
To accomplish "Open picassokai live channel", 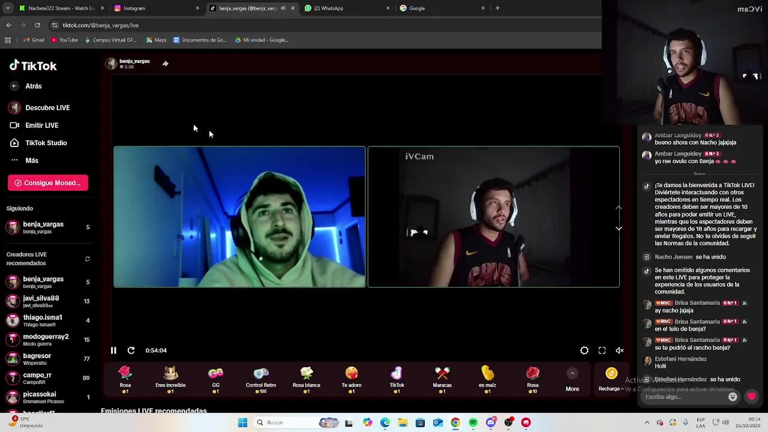I will click(48, 397).
